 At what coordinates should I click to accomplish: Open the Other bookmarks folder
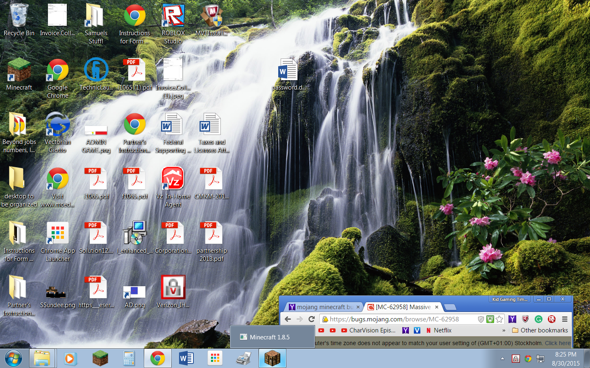[x=540, y=330]
